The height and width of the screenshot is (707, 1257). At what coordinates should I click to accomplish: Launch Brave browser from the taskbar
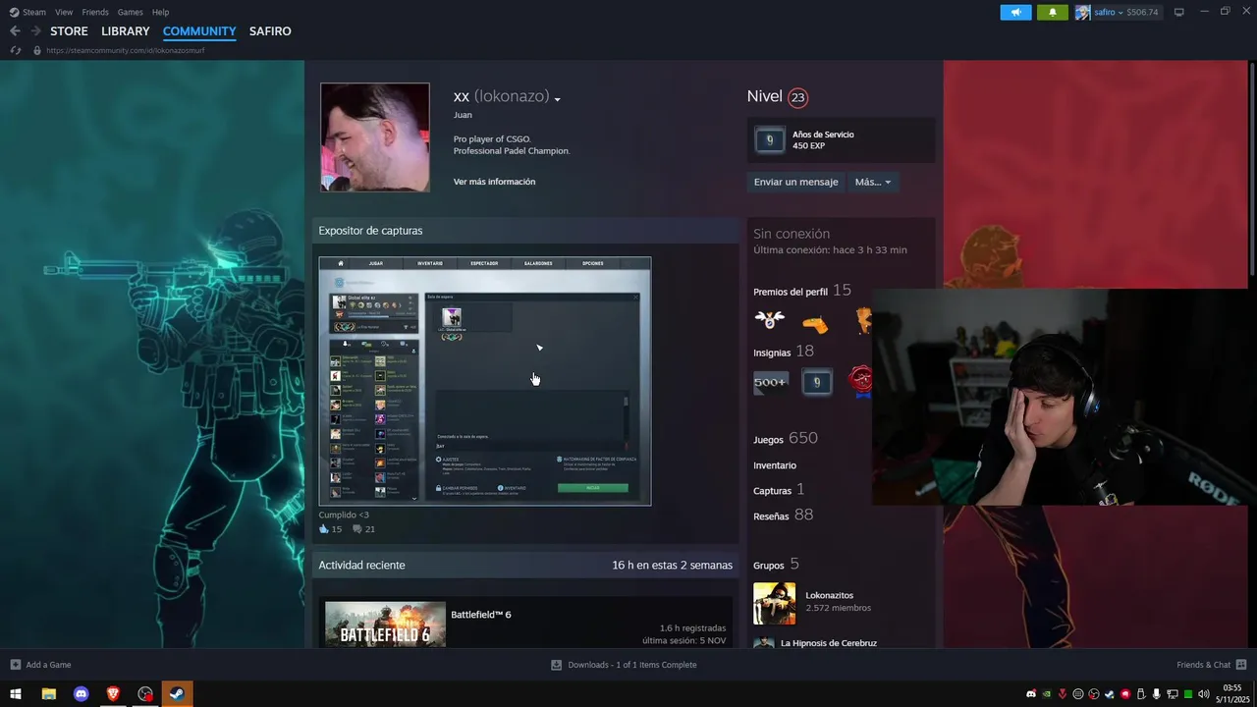coord(113,694)
